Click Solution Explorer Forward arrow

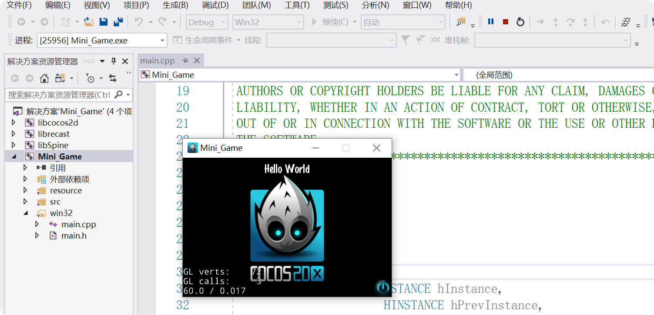click(29, 78)
